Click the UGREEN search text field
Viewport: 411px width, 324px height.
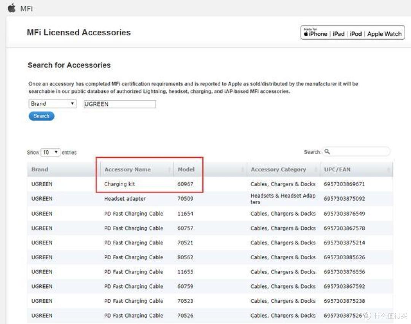119,104
